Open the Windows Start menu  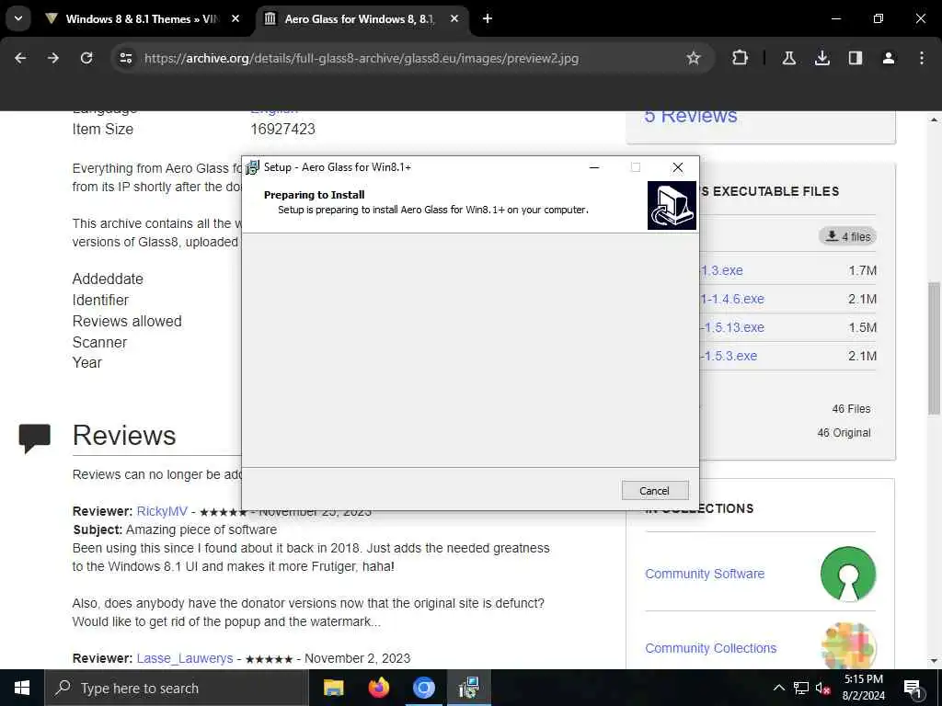(22, 688)
